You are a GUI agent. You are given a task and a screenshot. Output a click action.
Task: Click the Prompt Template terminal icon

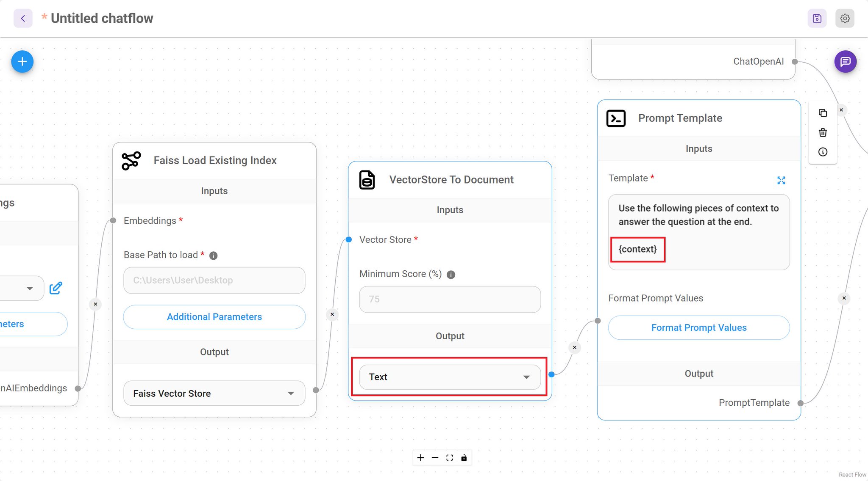point(616,118)
